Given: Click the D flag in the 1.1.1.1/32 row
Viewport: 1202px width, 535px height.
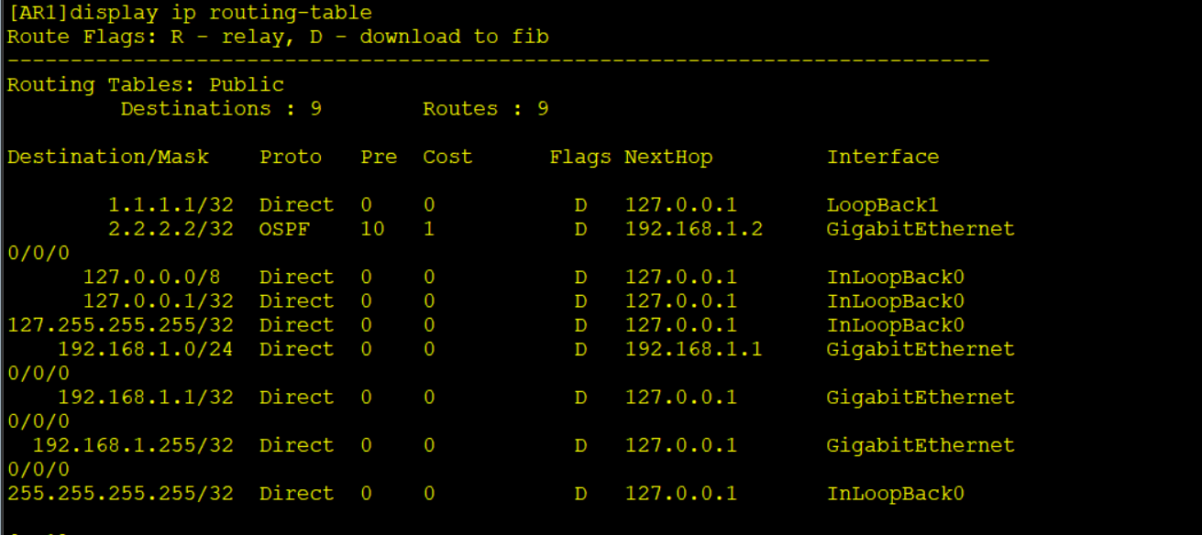Looking at the screenshot, I should [x=580, y=204].
